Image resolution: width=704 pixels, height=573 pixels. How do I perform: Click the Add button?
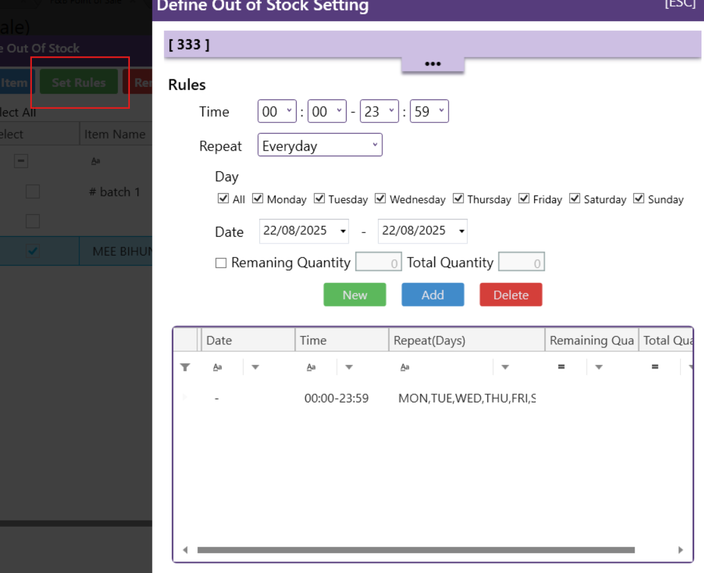click(433, 294)
